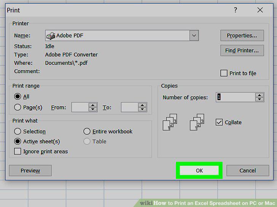Select the Selection print option
The width and height of the screenshot is (277, 207).
pyautogui.click(x=18, y=131)
